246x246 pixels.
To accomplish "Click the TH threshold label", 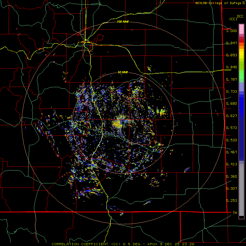I will click(x=235, y=213).
